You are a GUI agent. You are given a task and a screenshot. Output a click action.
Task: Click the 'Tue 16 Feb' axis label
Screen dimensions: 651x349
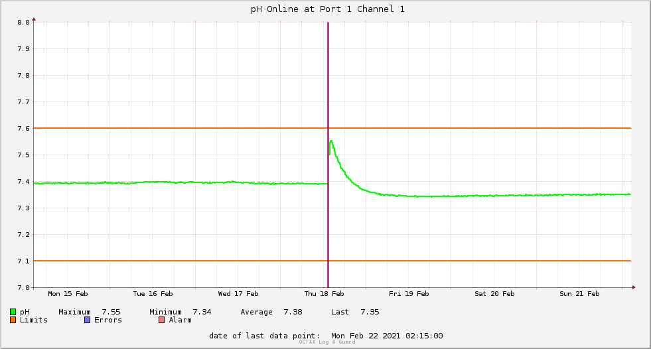pyautogui.click(x=153, y=294)
